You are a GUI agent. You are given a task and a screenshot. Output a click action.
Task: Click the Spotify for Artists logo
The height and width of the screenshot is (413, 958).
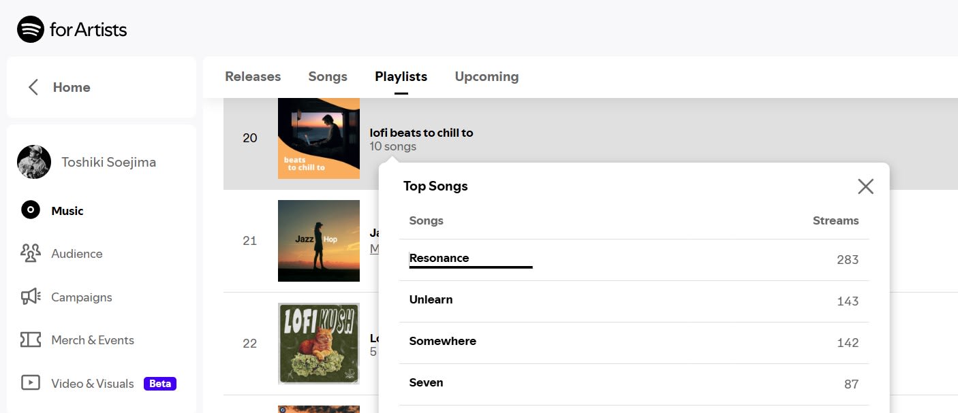(72, 29)
